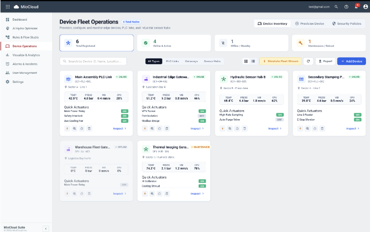Open the apps grid launcher icon
The width and height of the screenshot is (370, 232).
click(8, 7)
